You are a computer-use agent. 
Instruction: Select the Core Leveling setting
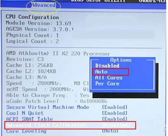[26, 131]
